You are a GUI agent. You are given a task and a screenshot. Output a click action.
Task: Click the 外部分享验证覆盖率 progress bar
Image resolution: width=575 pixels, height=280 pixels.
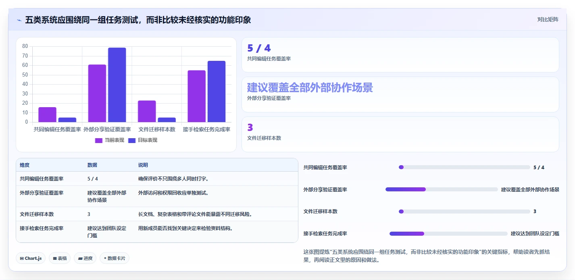point(442,189)
